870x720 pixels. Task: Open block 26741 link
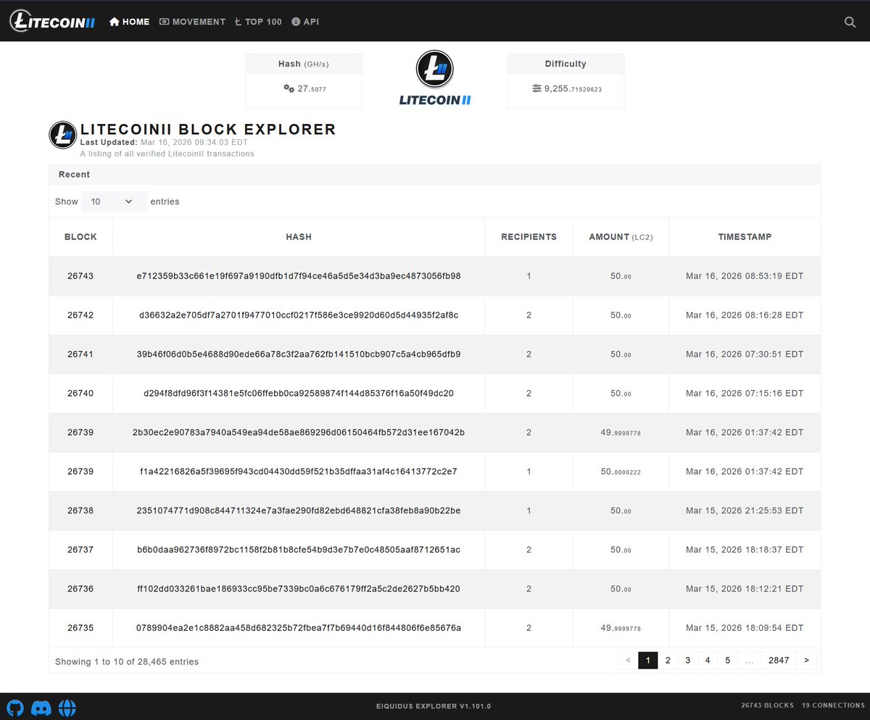(x=80, y=355)
